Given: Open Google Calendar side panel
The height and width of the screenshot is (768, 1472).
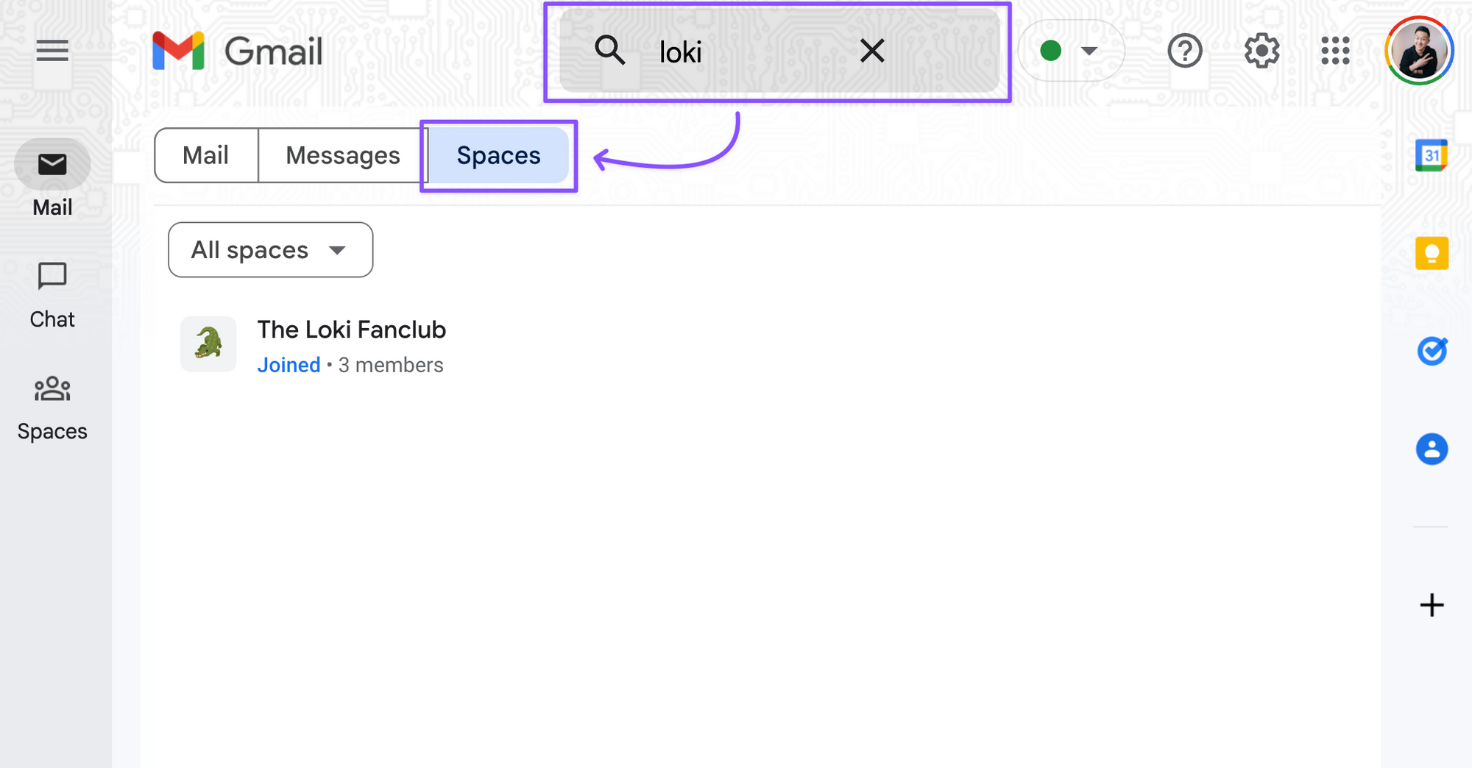Looking at the screenshot, I should (1432, 156).
